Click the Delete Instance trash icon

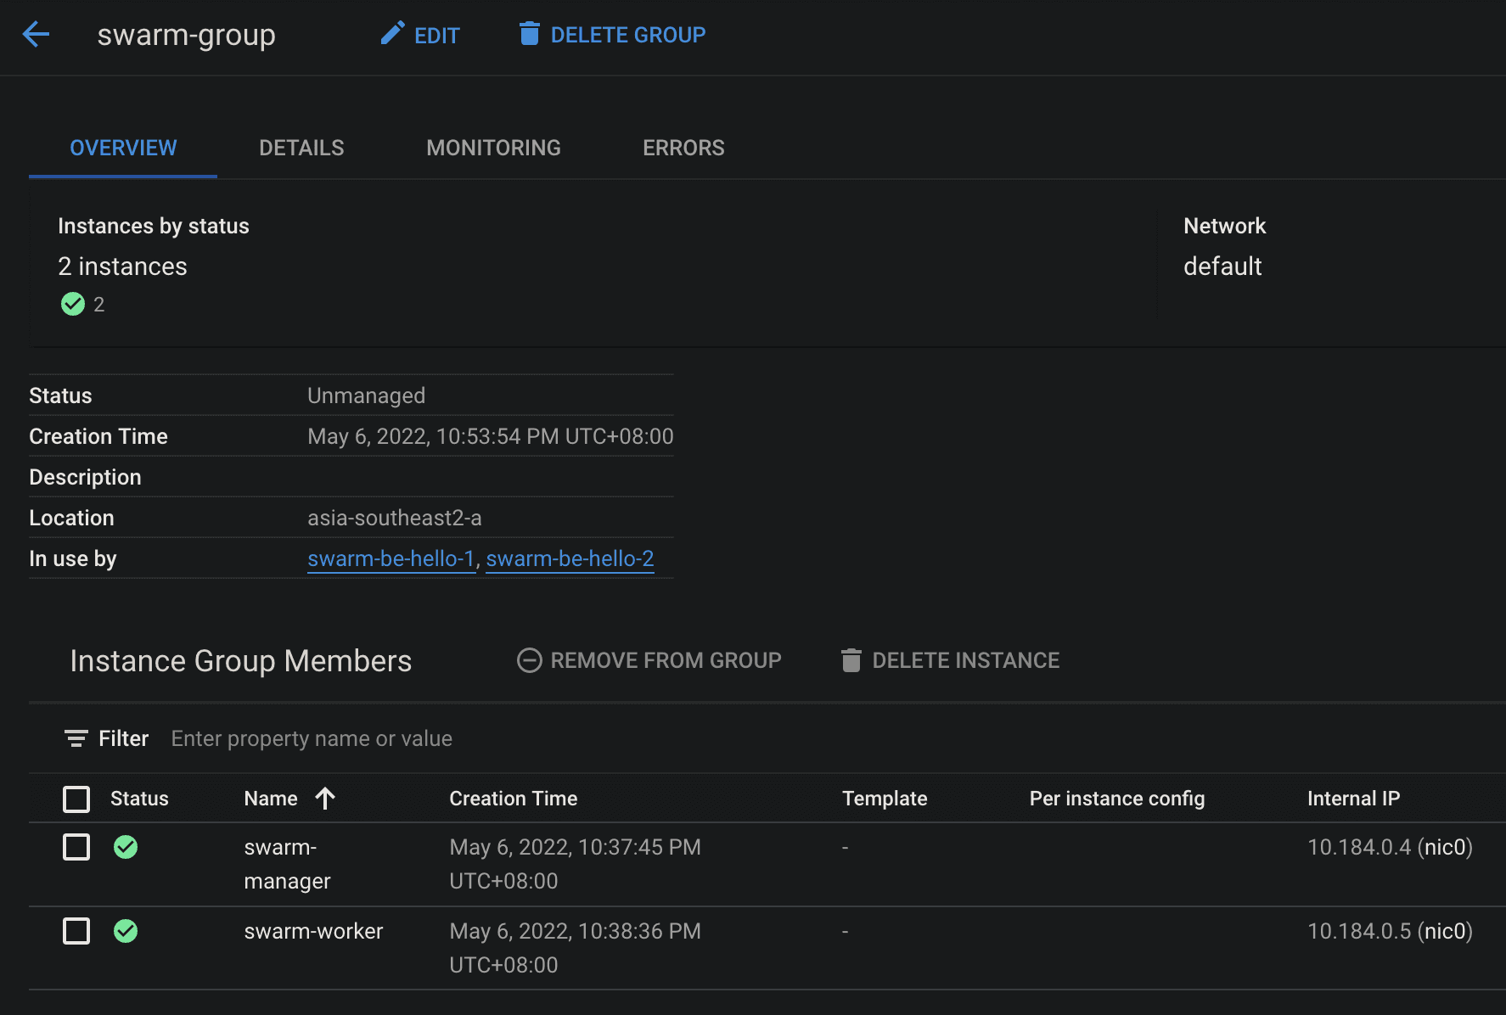click(851, 659)
